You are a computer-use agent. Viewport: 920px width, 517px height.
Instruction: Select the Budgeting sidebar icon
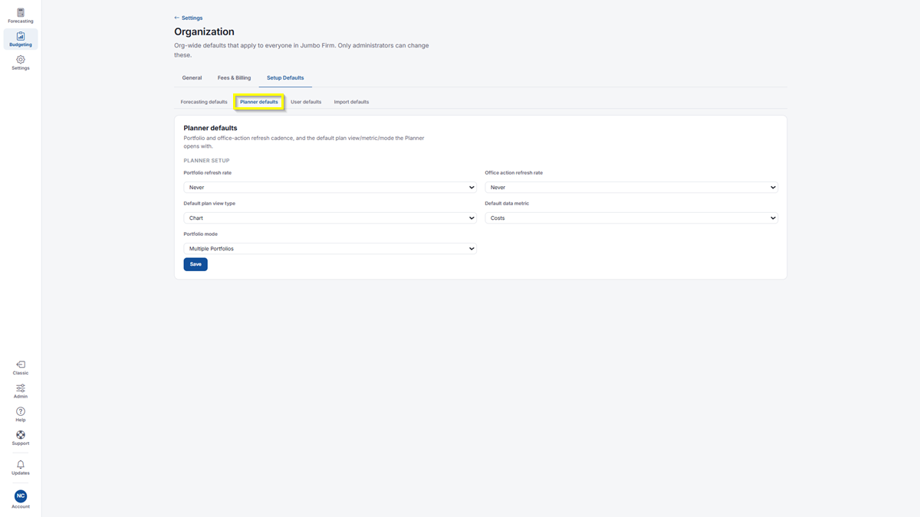point(21,39)
